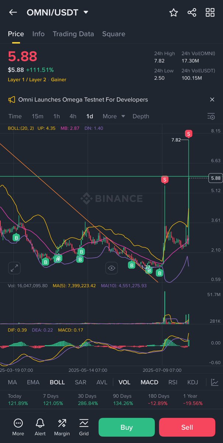223x443 pixels.
Task: Select 30 Days 286.84% performance
Action: 88,399
